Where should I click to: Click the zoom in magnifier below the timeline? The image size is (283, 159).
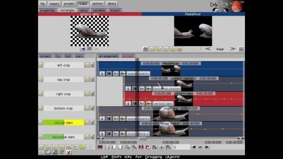[128, 147]
